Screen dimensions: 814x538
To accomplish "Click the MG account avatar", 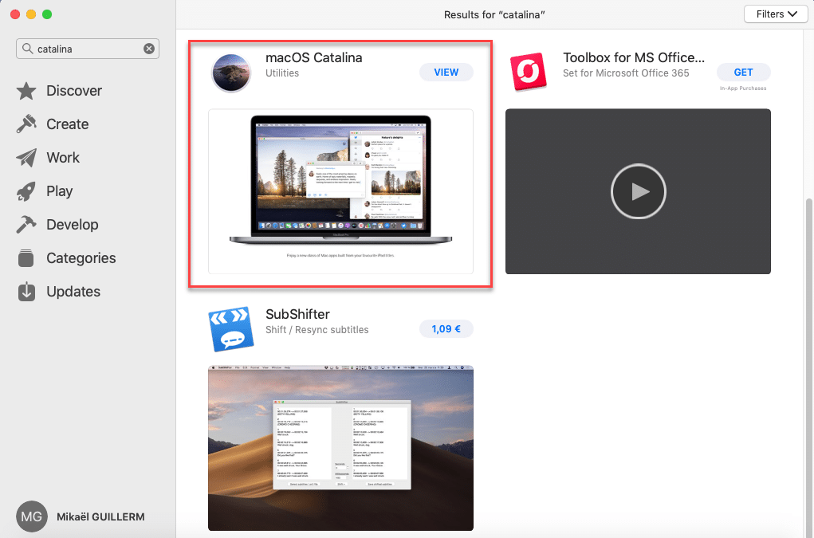I will tap(32, 516).
